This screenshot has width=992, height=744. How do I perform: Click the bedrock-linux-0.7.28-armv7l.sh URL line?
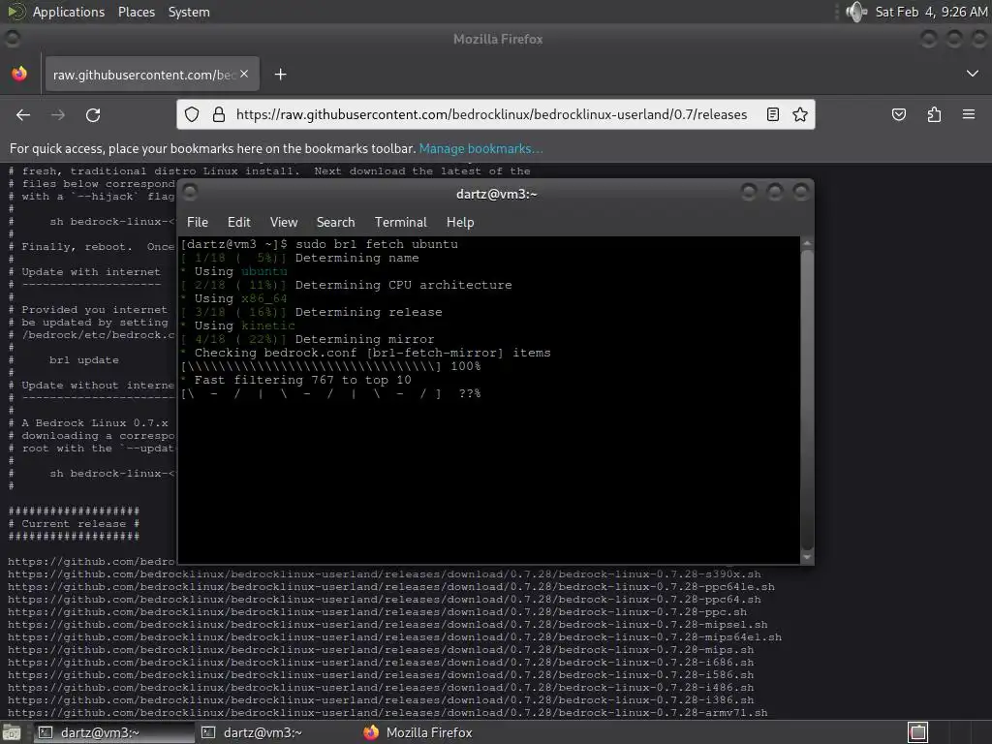click(387, 713)
